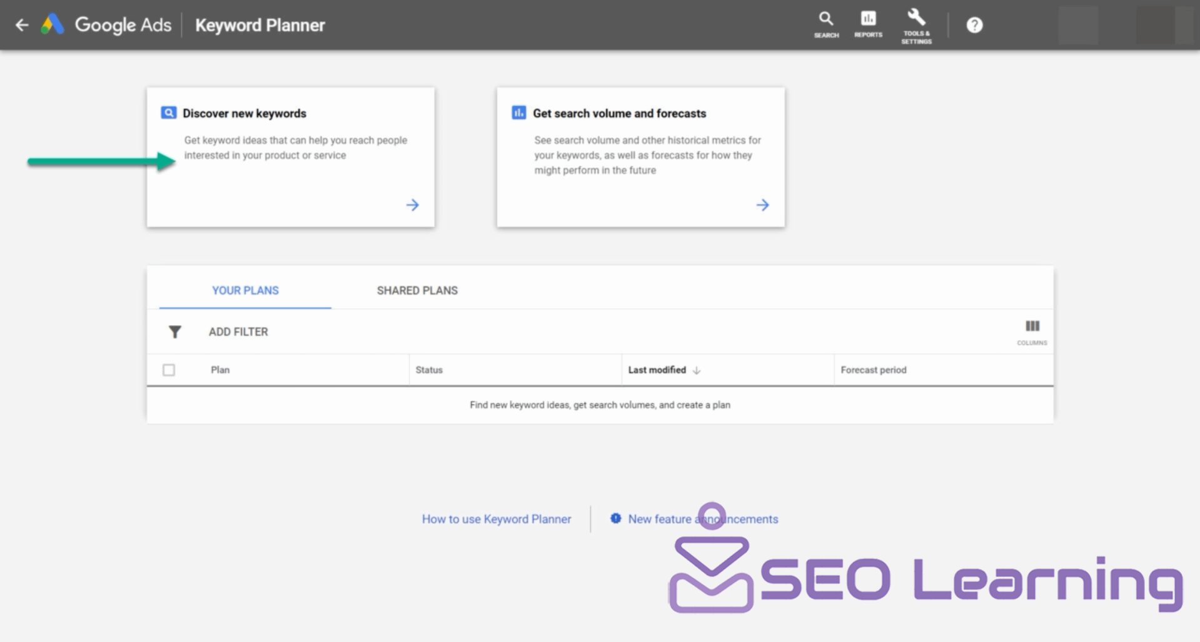This screenshot has height=642, width=1200.
Task: Open New feature announcements link
Action: (x=703, y=519)
